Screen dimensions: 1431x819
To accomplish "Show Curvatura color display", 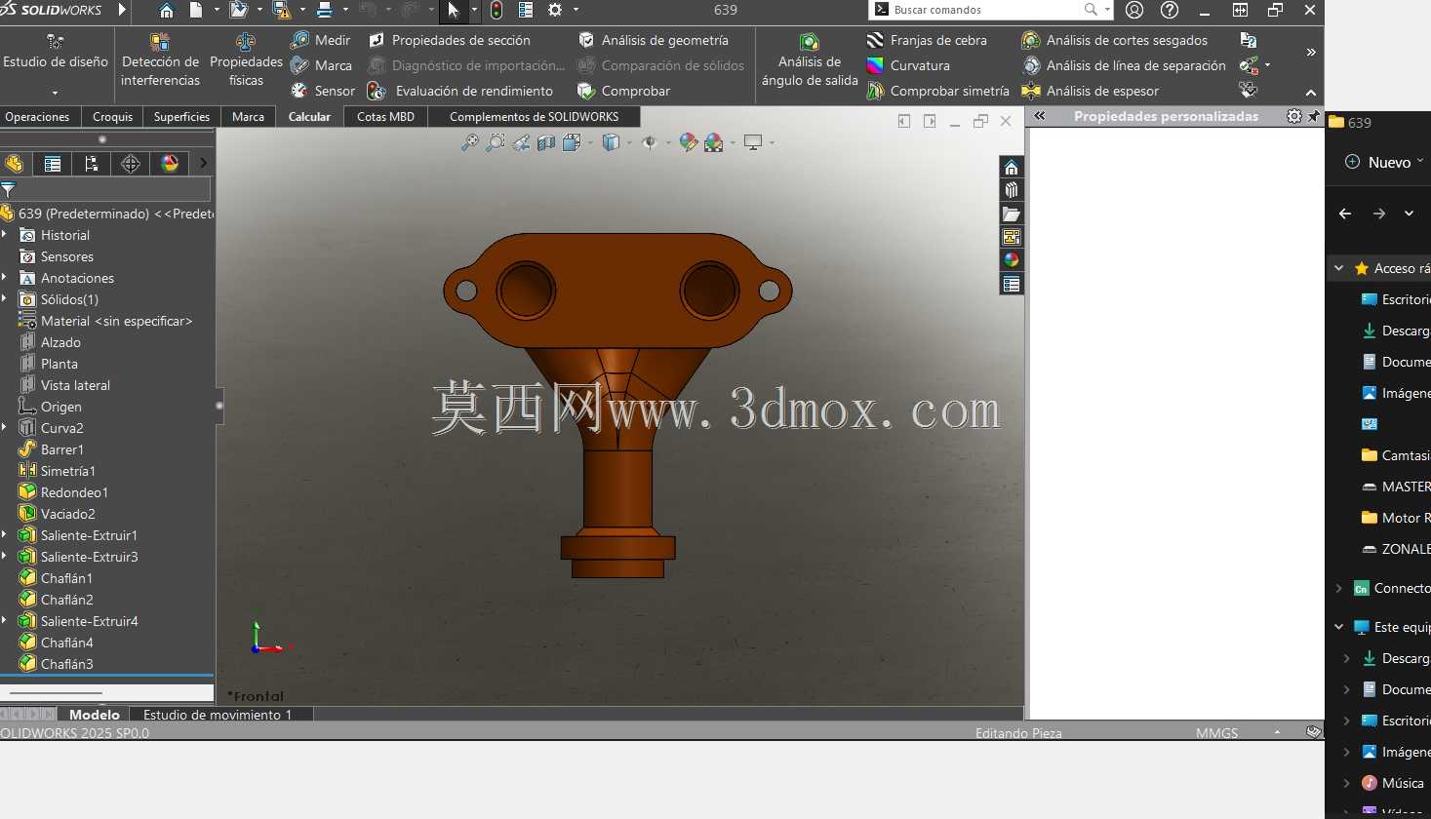I will (908, 65).
